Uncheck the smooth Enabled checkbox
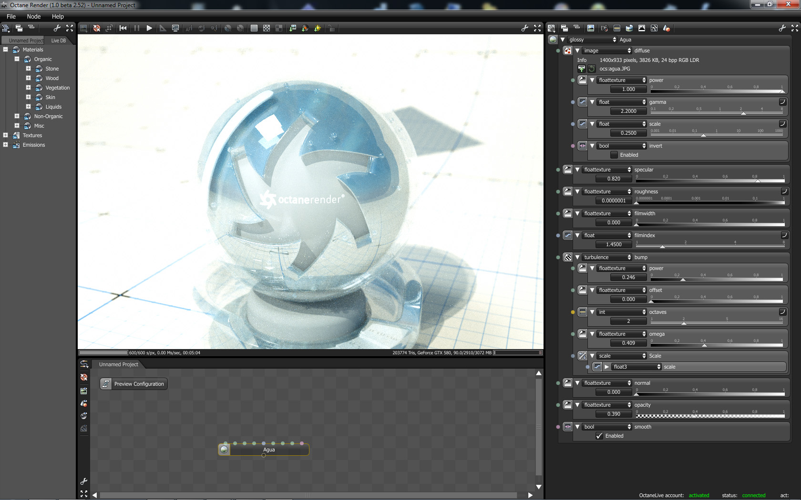 pyautogui.click(x=599, y=436)
